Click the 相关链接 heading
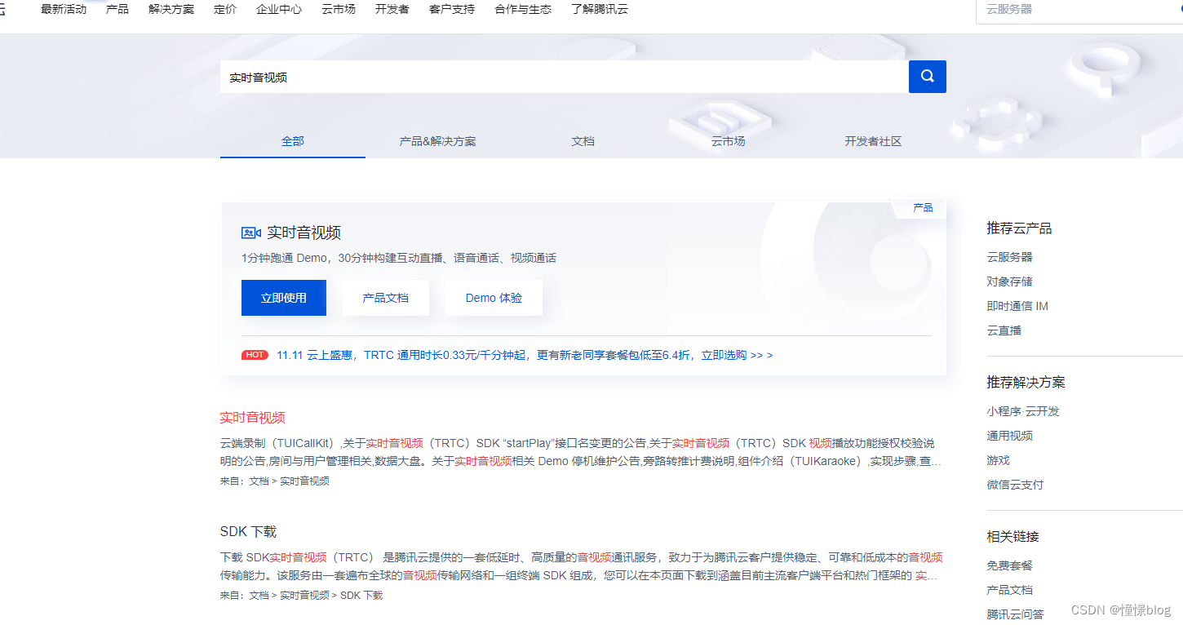The image size is (1183, 625). 1012,537
